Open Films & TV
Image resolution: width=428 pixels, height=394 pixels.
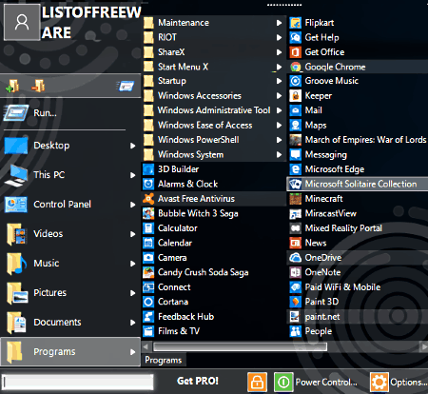[214, 331]
